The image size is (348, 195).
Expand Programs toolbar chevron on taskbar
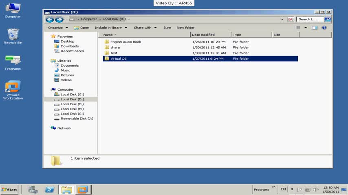point(273,187)
